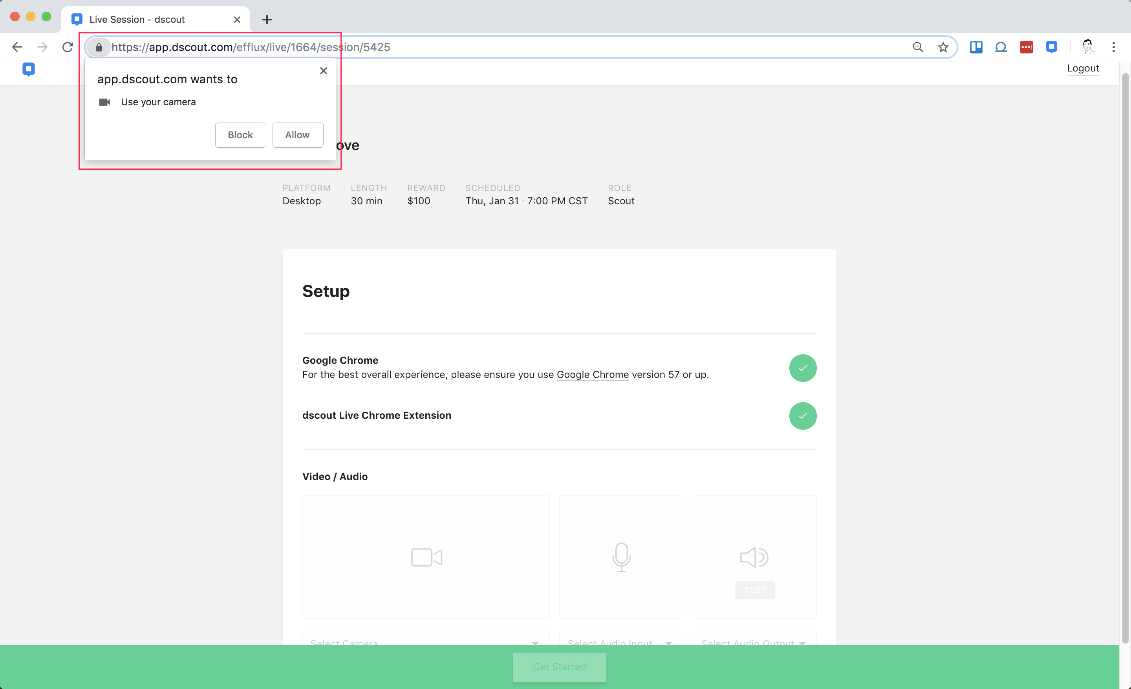Image resolution: width=1131 pixels, height=689 pixels.
Task: Open a new browser tab
Action: click(x=267, y=20)
